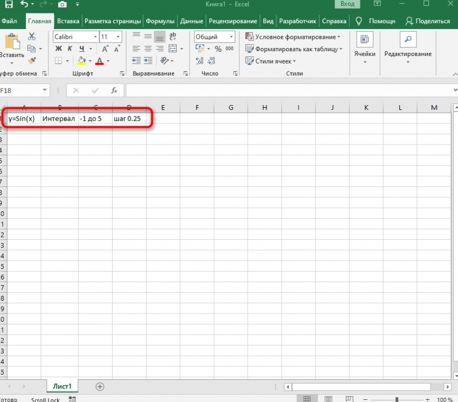This screenshot has width=458, height=402.
Task: Click the insert function fx icon
Action: (x=114, y=91)
